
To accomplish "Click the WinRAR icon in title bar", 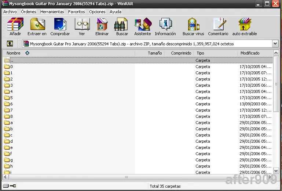I will pyautogui.click(x=5, y=3).
